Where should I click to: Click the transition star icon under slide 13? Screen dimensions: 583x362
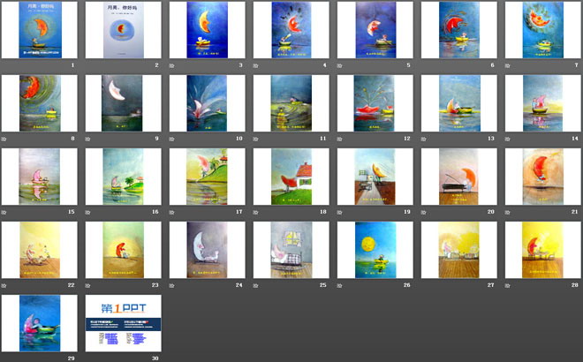point(423,139)
